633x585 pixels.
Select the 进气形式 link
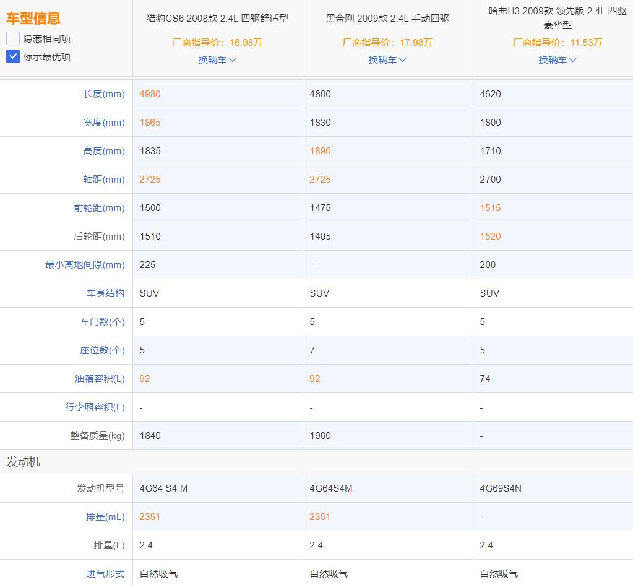coord(105,573)
